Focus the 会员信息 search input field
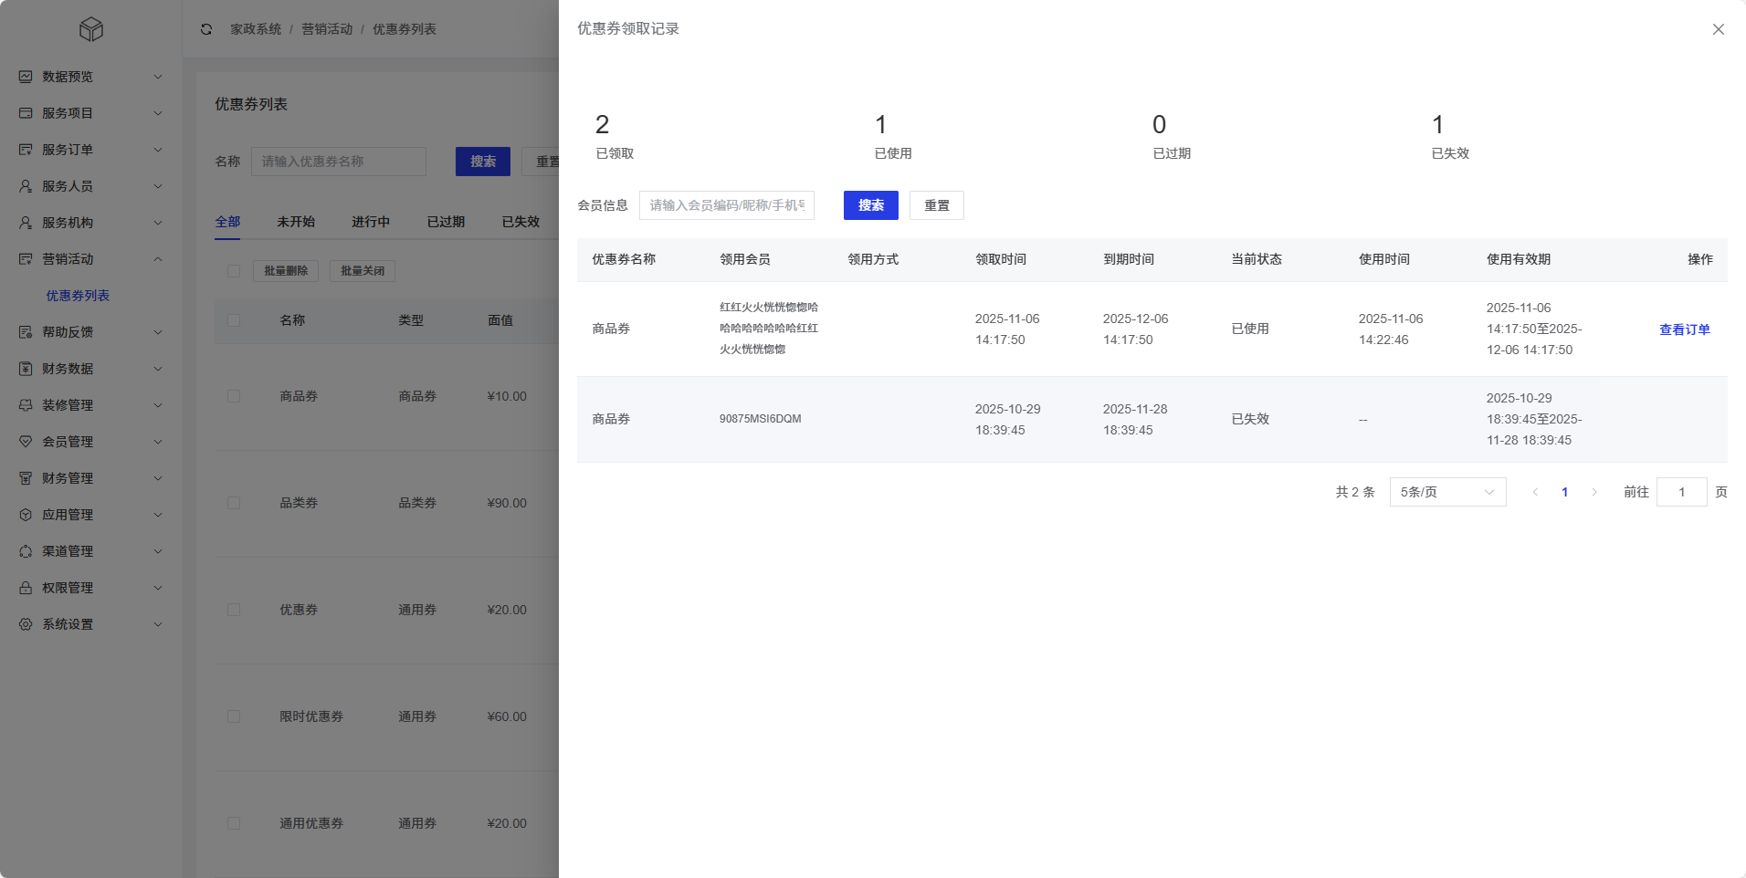This screenshot has height=878, width=1746. [x=727, y=205]
